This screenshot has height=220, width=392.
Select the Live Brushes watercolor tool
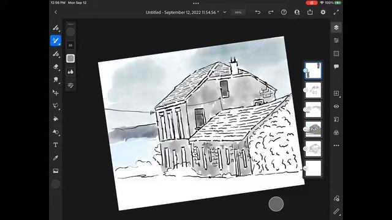pos(56,40)
